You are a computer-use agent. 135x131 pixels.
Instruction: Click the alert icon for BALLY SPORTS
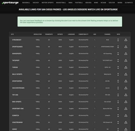[126, 74]
